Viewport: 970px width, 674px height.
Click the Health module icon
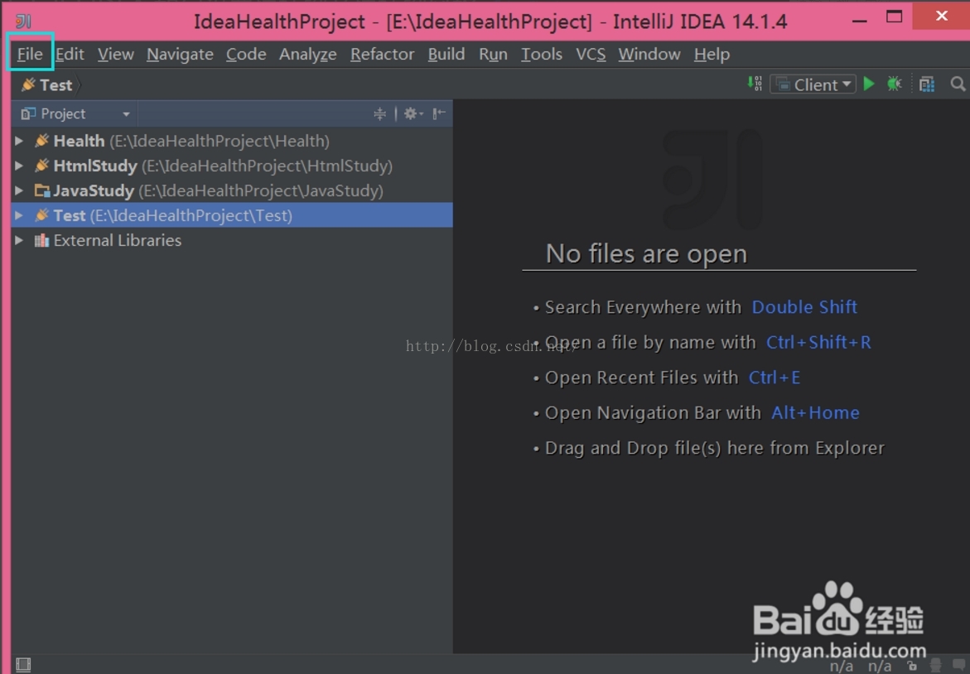[41, 141]
